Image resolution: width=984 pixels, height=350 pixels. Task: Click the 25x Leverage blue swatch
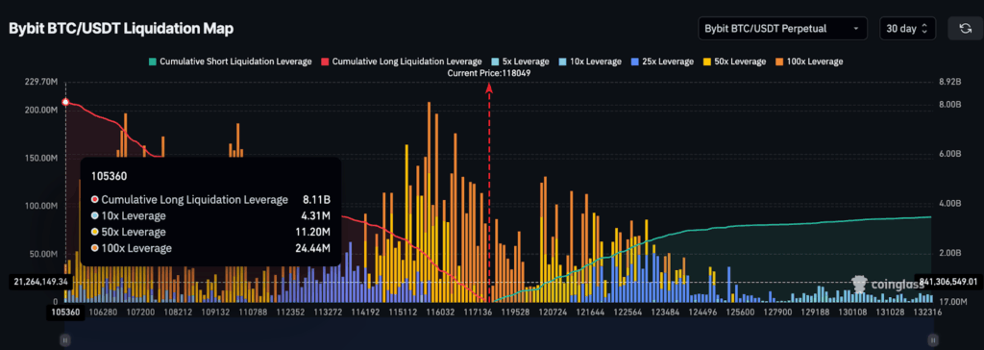tap(635, 62)
